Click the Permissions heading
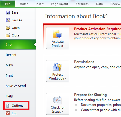The height and width of the screenshot is (117, 121). 84,62
